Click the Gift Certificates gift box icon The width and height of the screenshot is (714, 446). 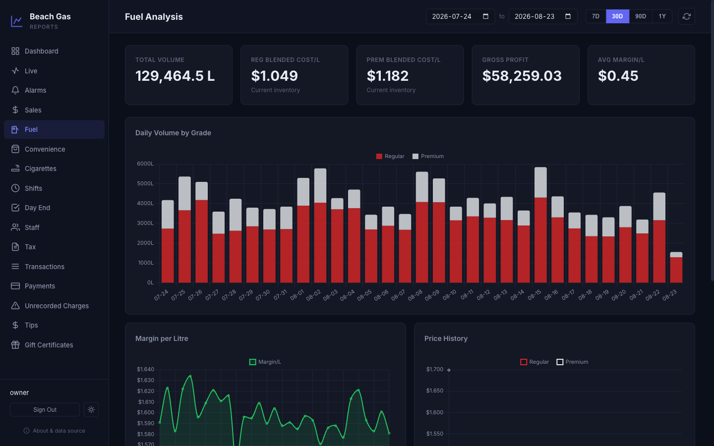pyautogui.click(x=15, y=345)
